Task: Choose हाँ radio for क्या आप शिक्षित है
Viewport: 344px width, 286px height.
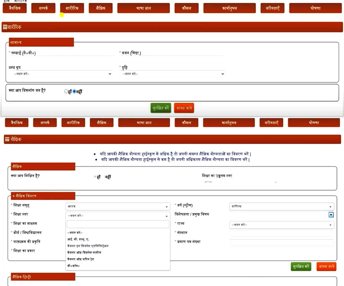Action: [95, 177]
